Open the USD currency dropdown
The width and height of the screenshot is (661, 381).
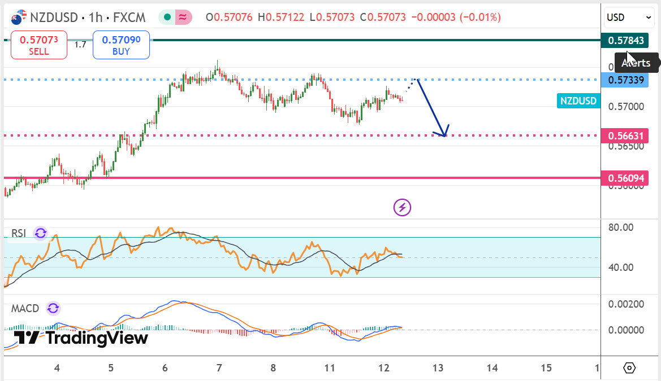pos(629,17)
